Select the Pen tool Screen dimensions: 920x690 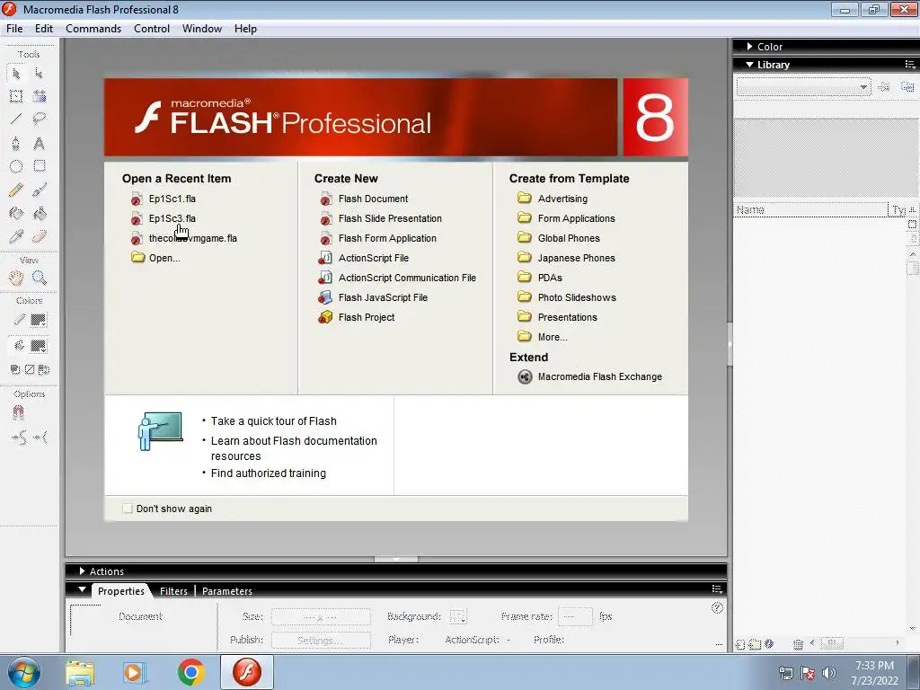pyautogui.click(x=16, y=143)
